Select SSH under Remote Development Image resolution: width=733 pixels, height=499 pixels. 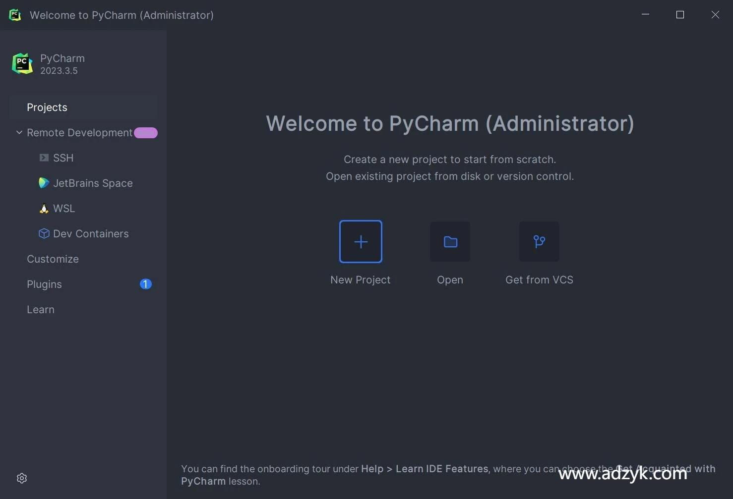(x=63, y=158)
